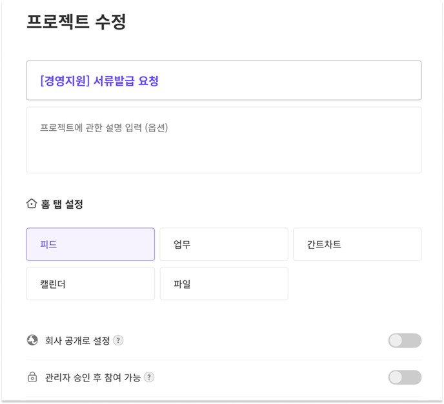444x404 pixels.
Task: Click the 프로젝트 수정 heading
Action: (x=76, y=21)
